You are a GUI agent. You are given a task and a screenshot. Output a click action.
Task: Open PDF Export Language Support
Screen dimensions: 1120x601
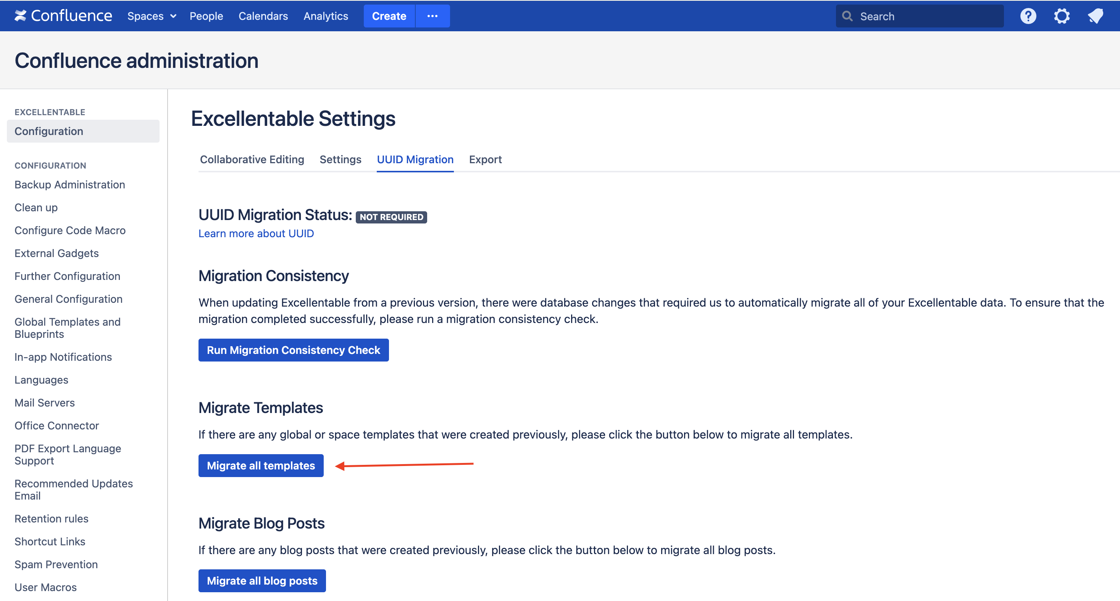tap(68, 455)
